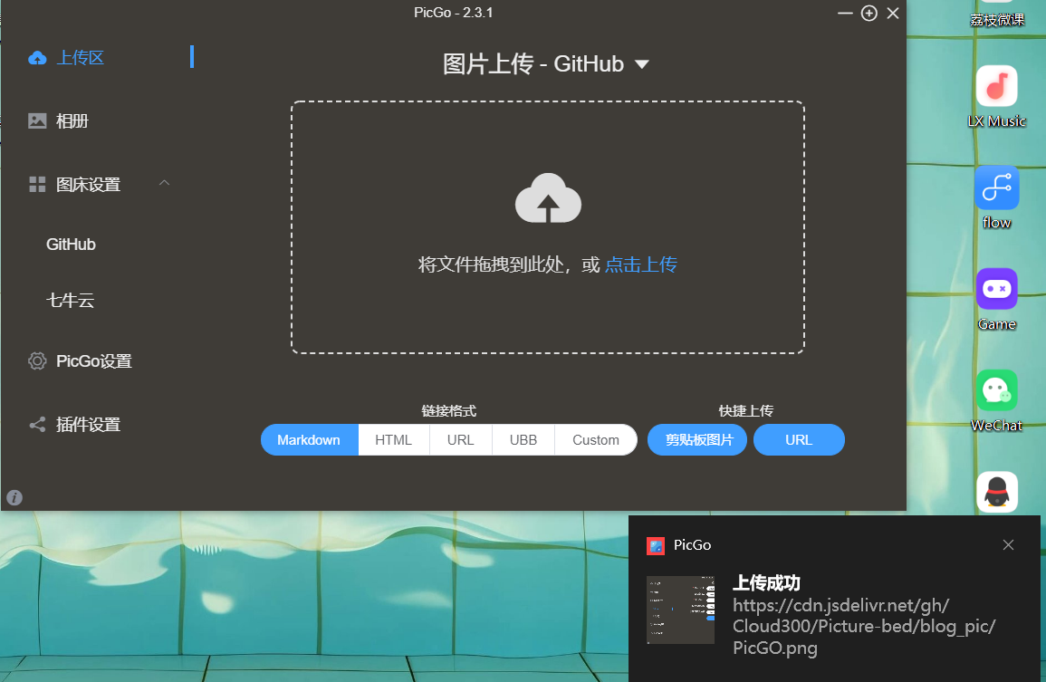Click the cloud icon next to 上传区
Viewport: 1046px width, 682px height.
click(37, 58)
